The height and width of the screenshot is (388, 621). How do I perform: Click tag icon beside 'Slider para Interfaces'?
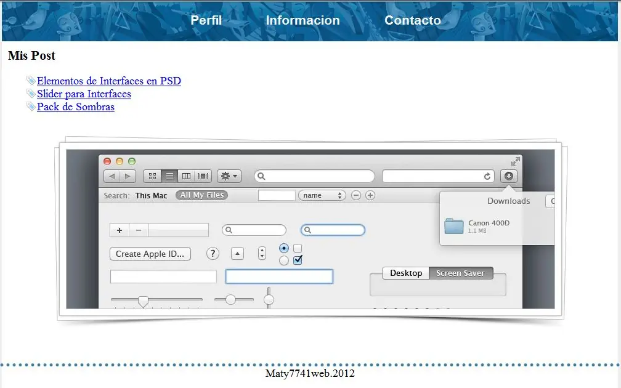[x=31, y=94]
